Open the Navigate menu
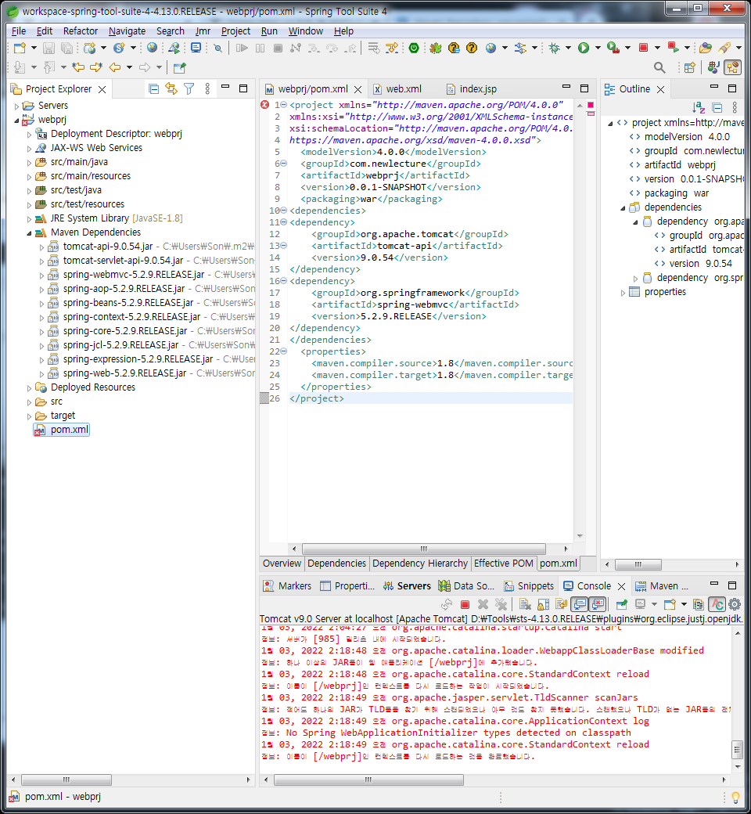 click(128, 31)
